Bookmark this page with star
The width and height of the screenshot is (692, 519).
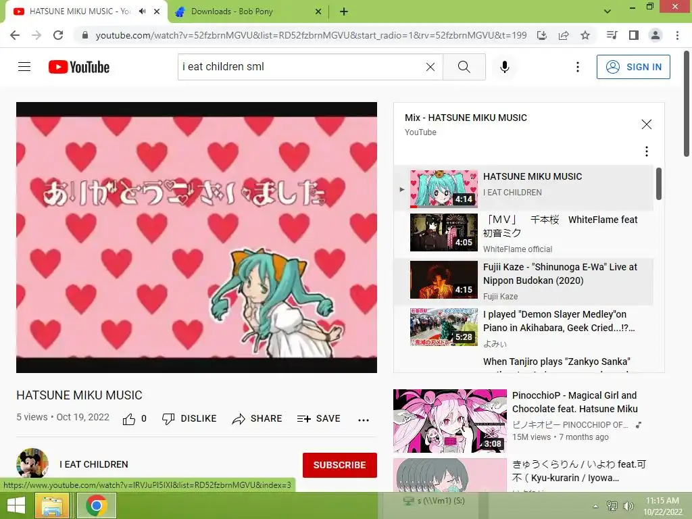(x=585, y=35)
